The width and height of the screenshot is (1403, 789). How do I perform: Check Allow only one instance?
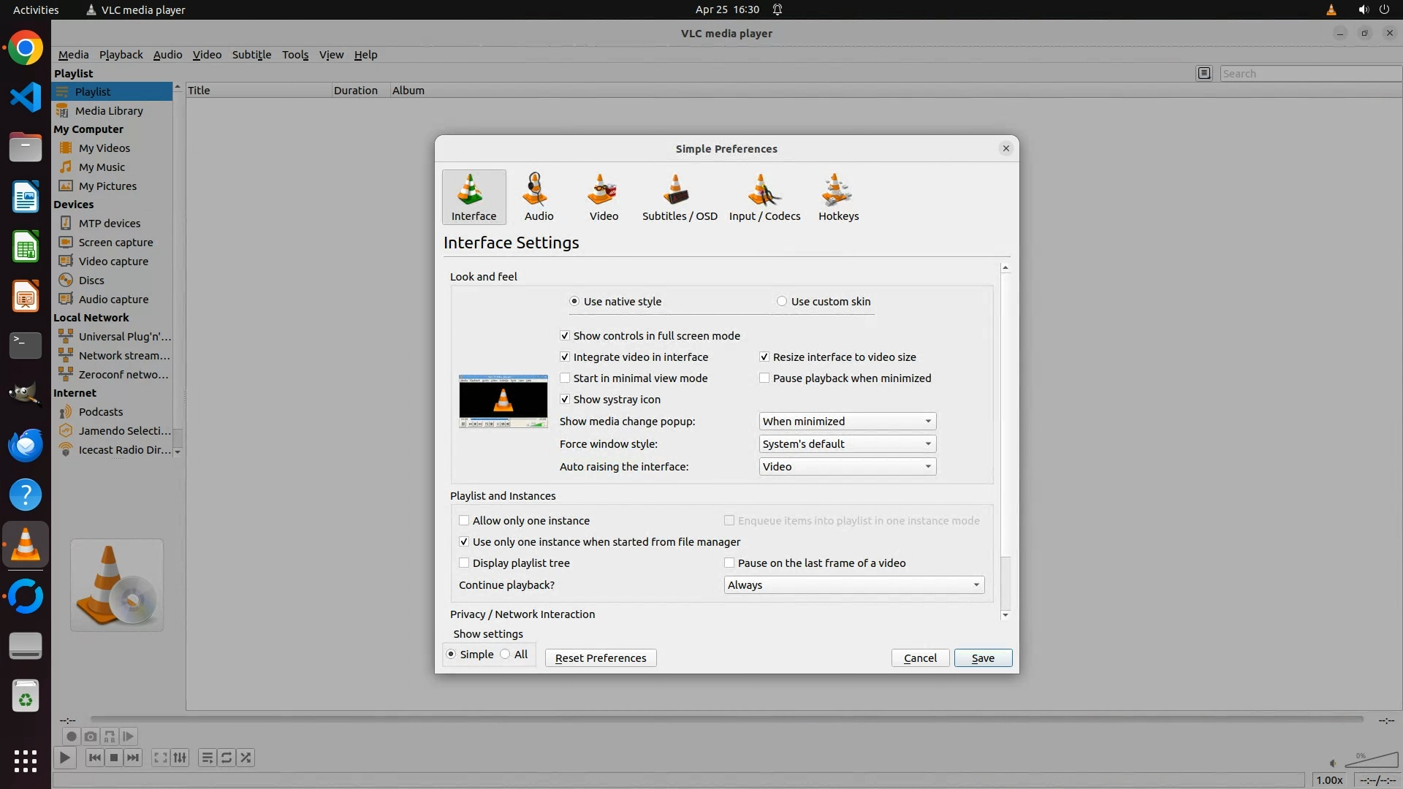pos(464,521)
